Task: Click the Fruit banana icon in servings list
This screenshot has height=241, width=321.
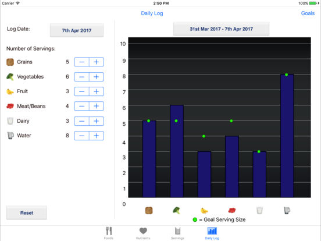Action: tap(10, 91)
